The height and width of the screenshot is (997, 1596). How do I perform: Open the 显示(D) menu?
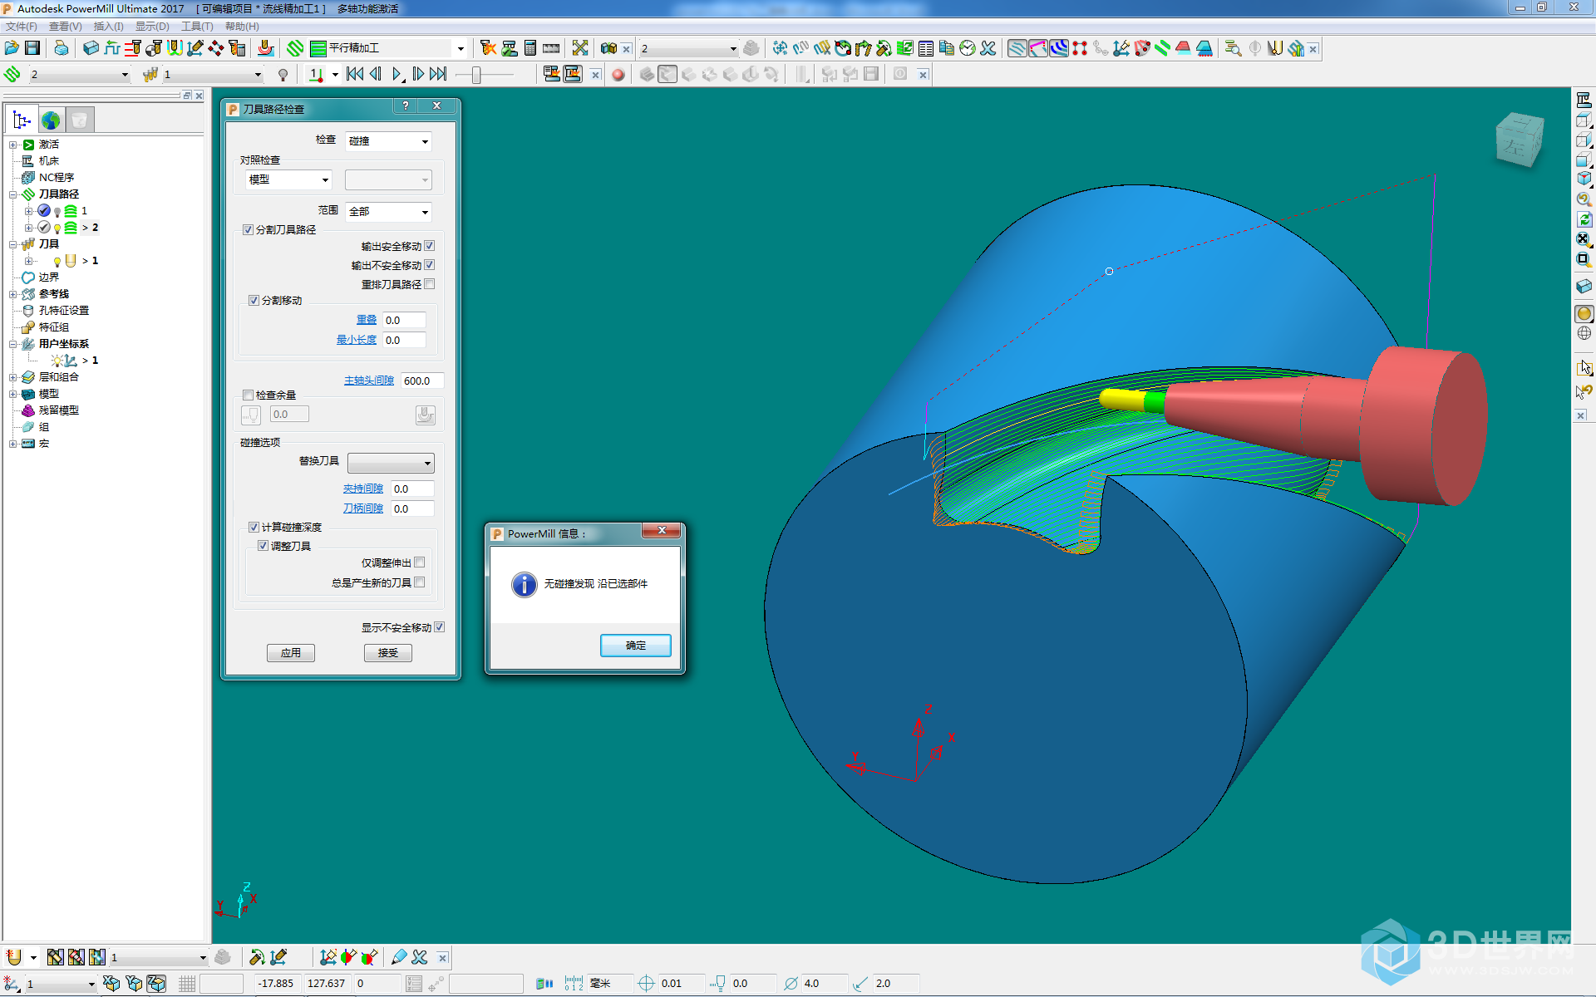click(152, 27)
